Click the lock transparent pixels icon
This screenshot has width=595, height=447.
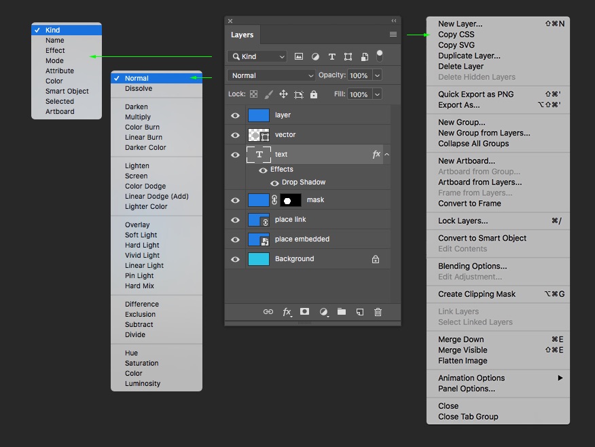(x=253, y=94)
